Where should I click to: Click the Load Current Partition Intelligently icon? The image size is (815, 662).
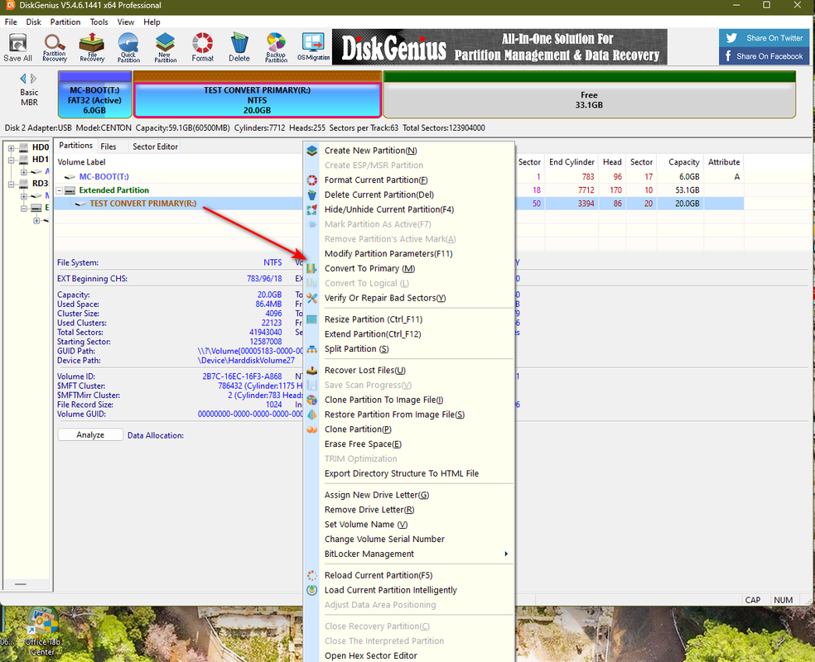pos(312,590)
